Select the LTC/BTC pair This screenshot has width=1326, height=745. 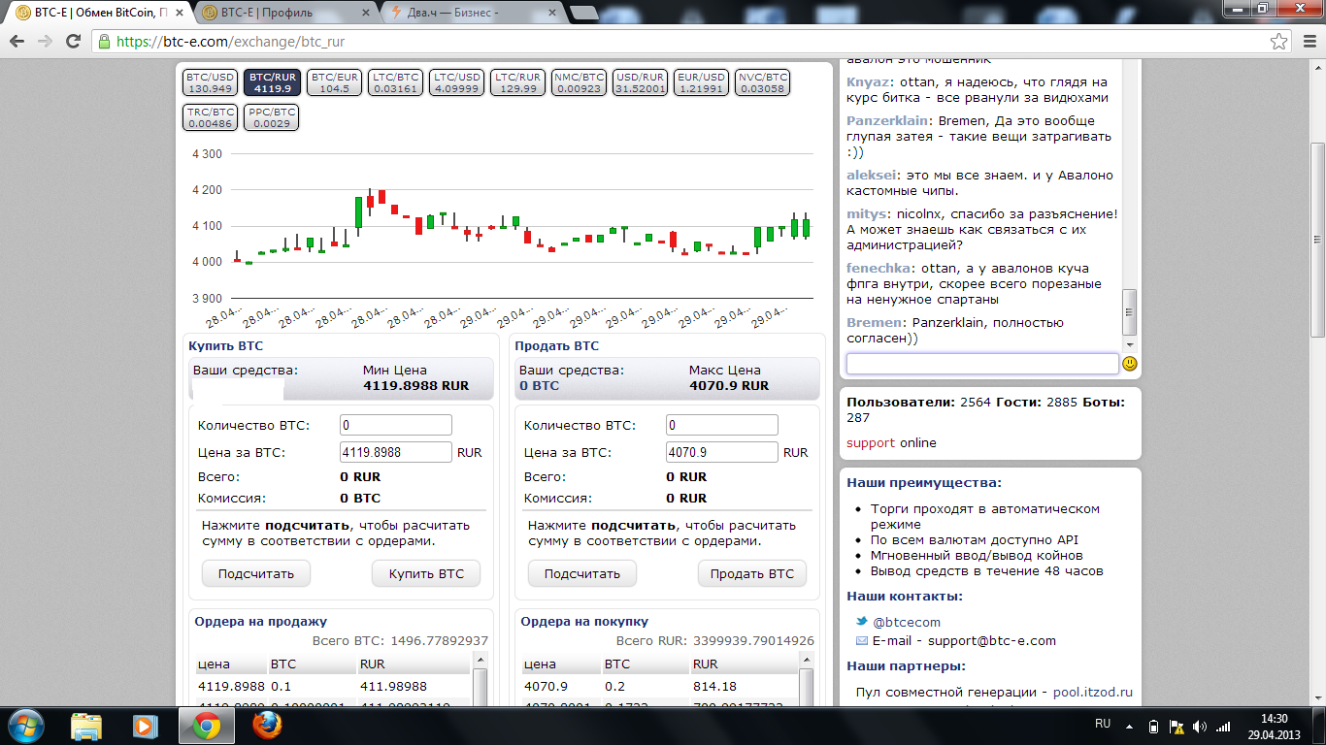coord(396,82)
